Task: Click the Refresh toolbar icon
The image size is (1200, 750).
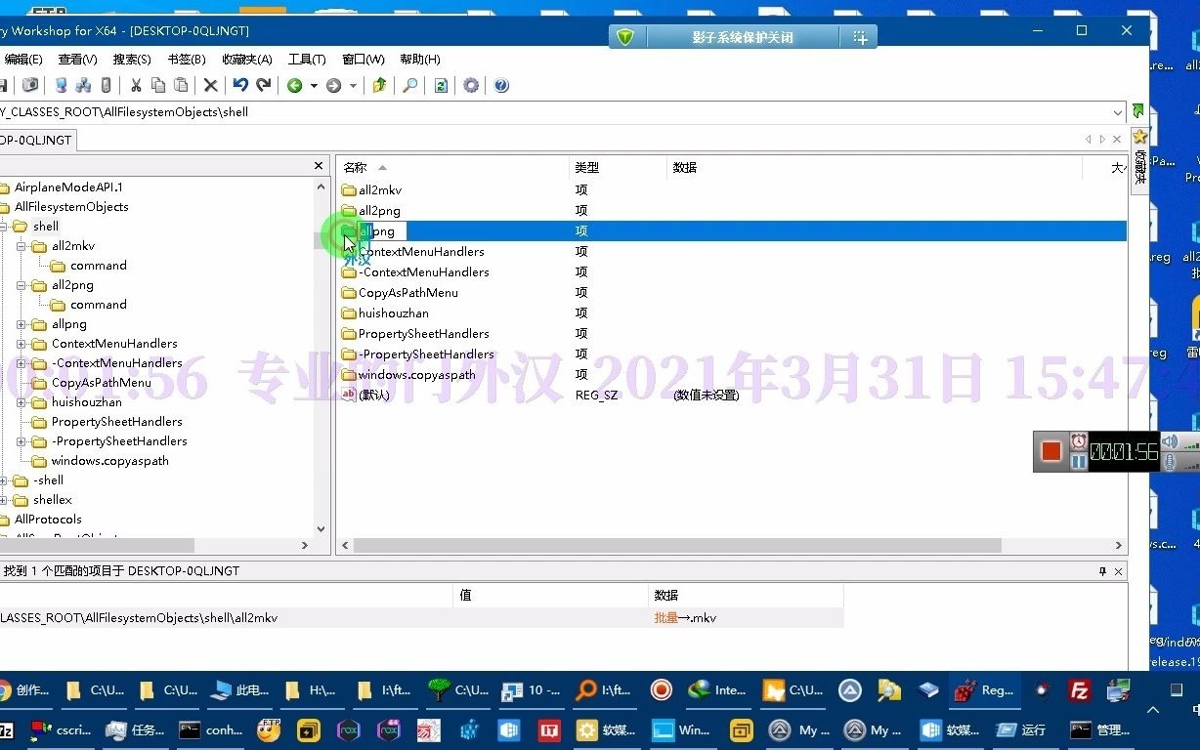Action: point(441,85)
